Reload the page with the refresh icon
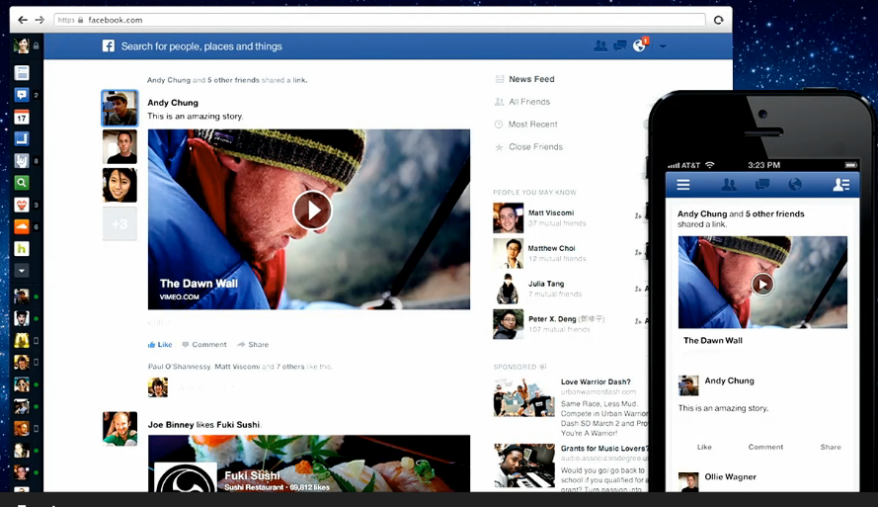878x507 pixels. coord(718,20)
